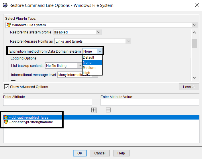Click icon beside --ddr-auth-enabled=false entry
202x159 pixels.
point(6,117)
